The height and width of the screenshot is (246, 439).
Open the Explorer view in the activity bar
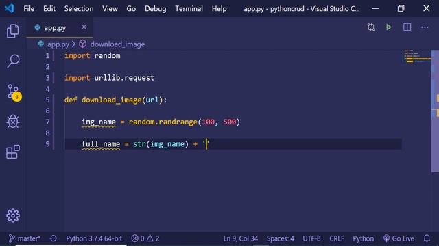[x=13, y=31]
